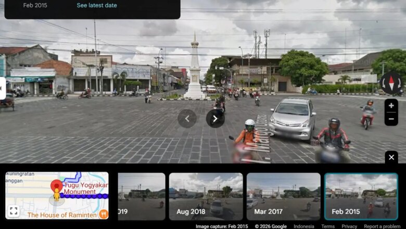Zoom out with the minus button
The height and width of the screenshot is (229, 406).
click(x=391, y=119)
